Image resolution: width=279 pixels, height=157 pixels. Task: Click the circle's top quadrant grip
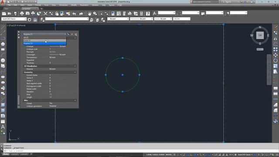(x=122, y=58)
